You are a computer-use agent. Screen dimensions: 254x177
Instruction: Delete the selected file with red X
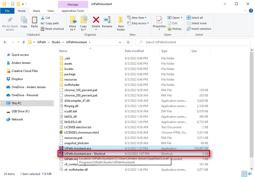point(96,20)
